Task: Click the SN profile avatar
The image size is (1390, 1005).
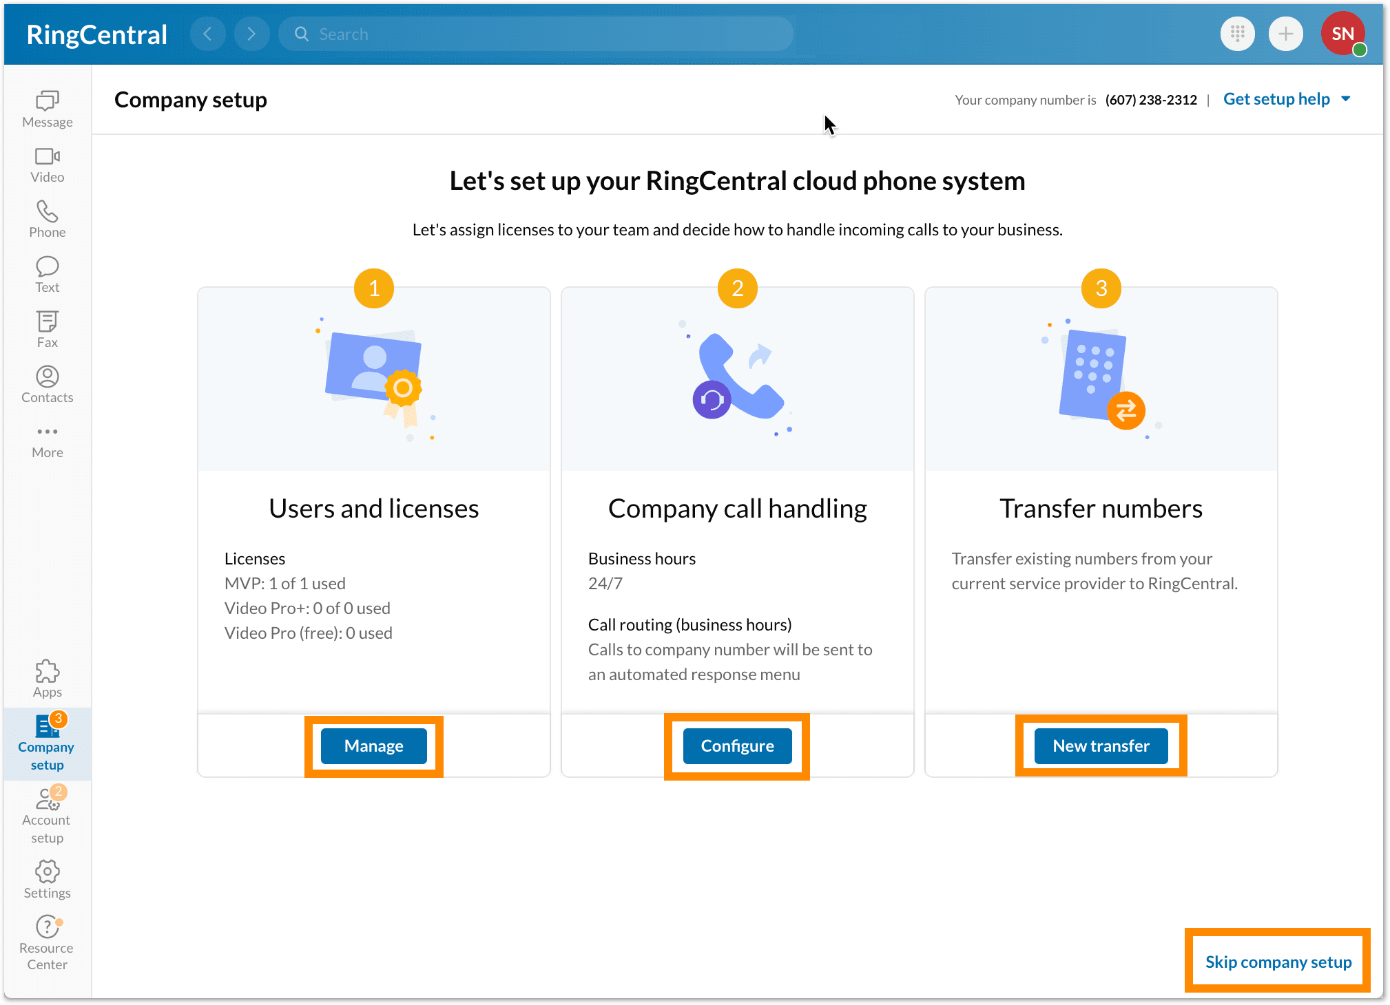Action: click(1342, 33)
